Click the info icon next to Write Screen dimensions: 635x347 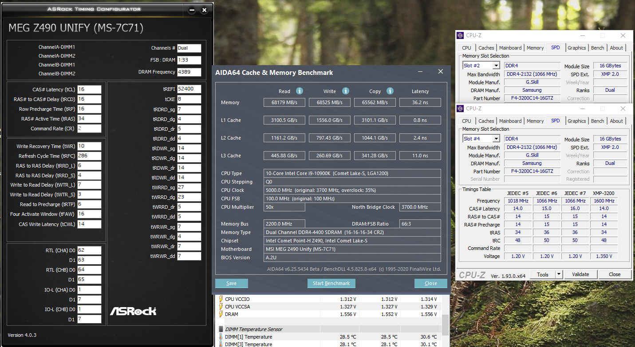[345, 91]
